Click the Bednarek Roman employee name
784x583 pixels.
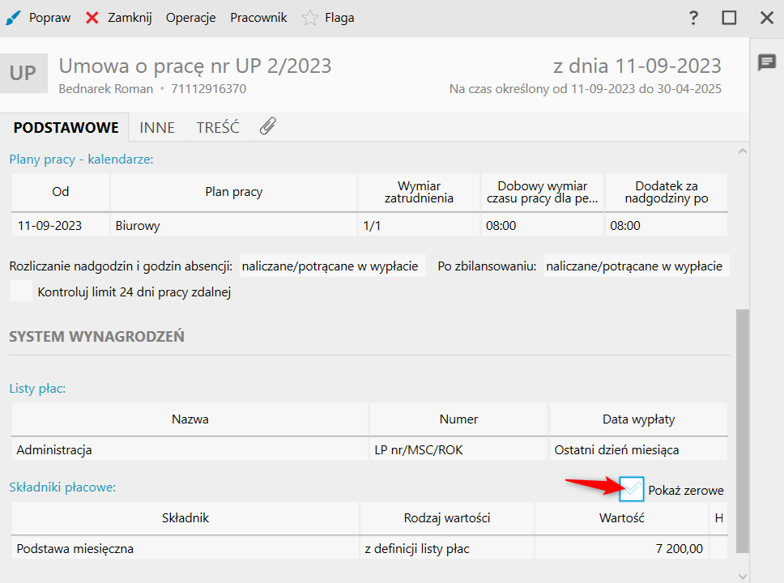point(106,89)
